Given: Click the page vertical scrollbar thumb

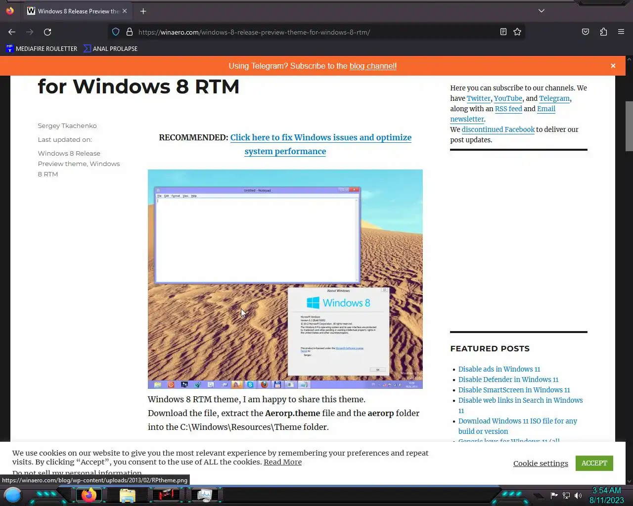Looking at the screenshot, I should pyautogui.click(x=629, y=126).
